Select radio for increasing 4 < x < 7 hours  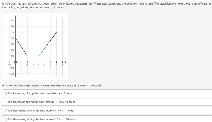[x=6, y=93]
